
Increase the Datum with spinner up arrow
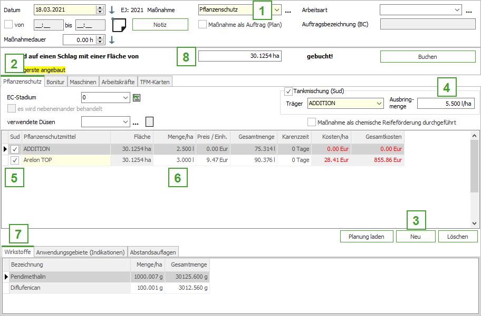[100, 7]
